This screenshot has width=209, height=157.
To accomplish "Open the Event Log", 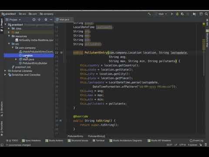I will click(x=196, y=140).
